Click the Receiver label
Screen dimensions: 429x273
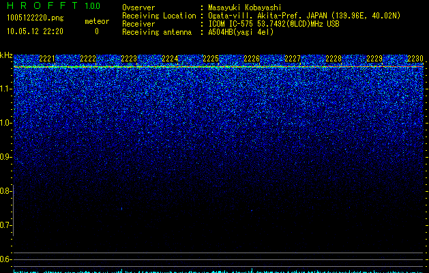(x=138, y=24)
